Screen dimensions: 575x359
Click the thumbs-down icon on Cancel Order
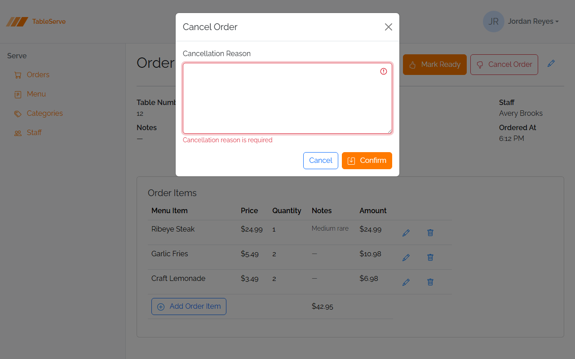coord(480,65)
